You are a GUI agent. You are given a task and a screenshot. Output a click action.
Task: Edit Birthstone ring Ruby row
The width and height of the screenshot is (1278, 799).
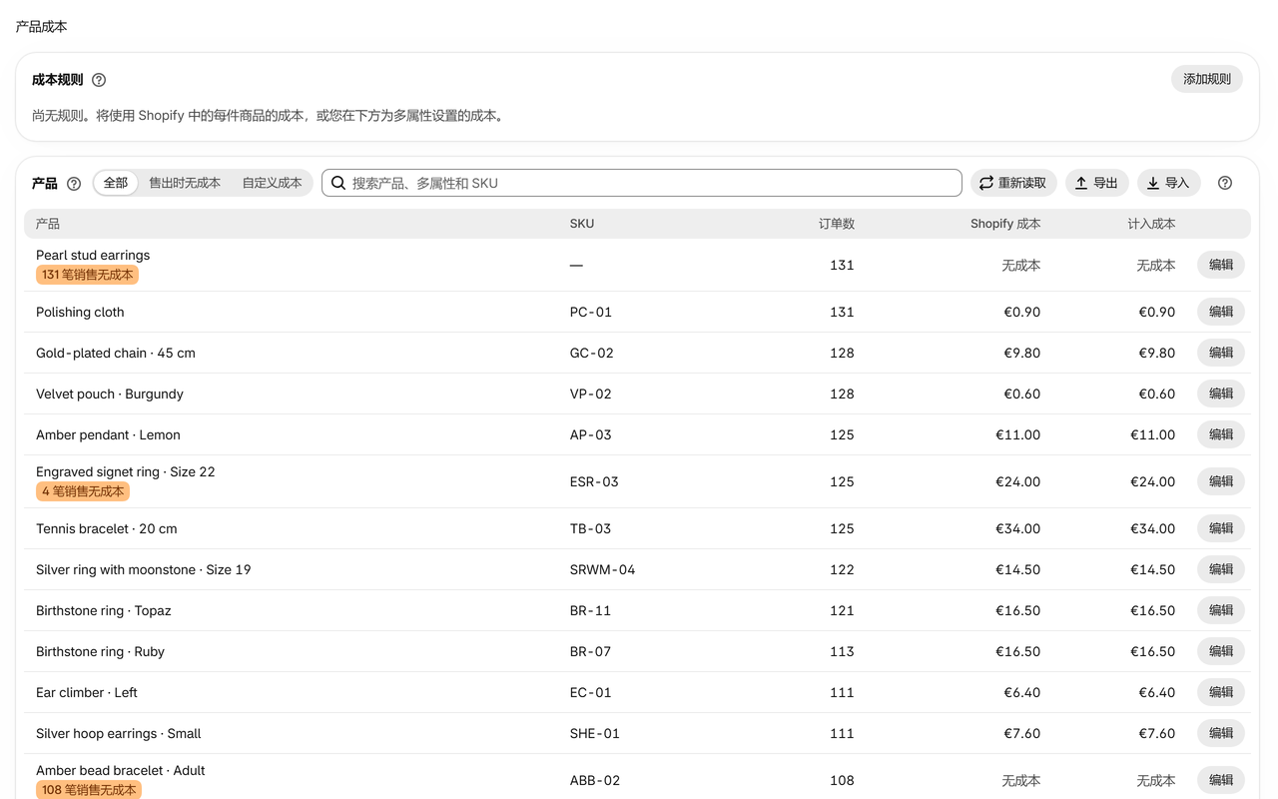point(1221,651)
